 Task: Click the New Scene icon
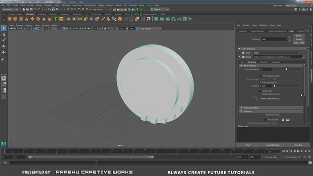click(24, 9)
